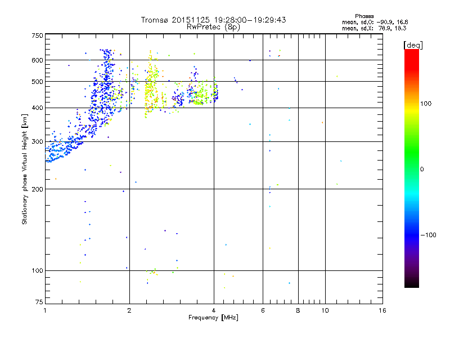
Task: Click the 'Phases' heading at top right
Action: pos(364,16)
